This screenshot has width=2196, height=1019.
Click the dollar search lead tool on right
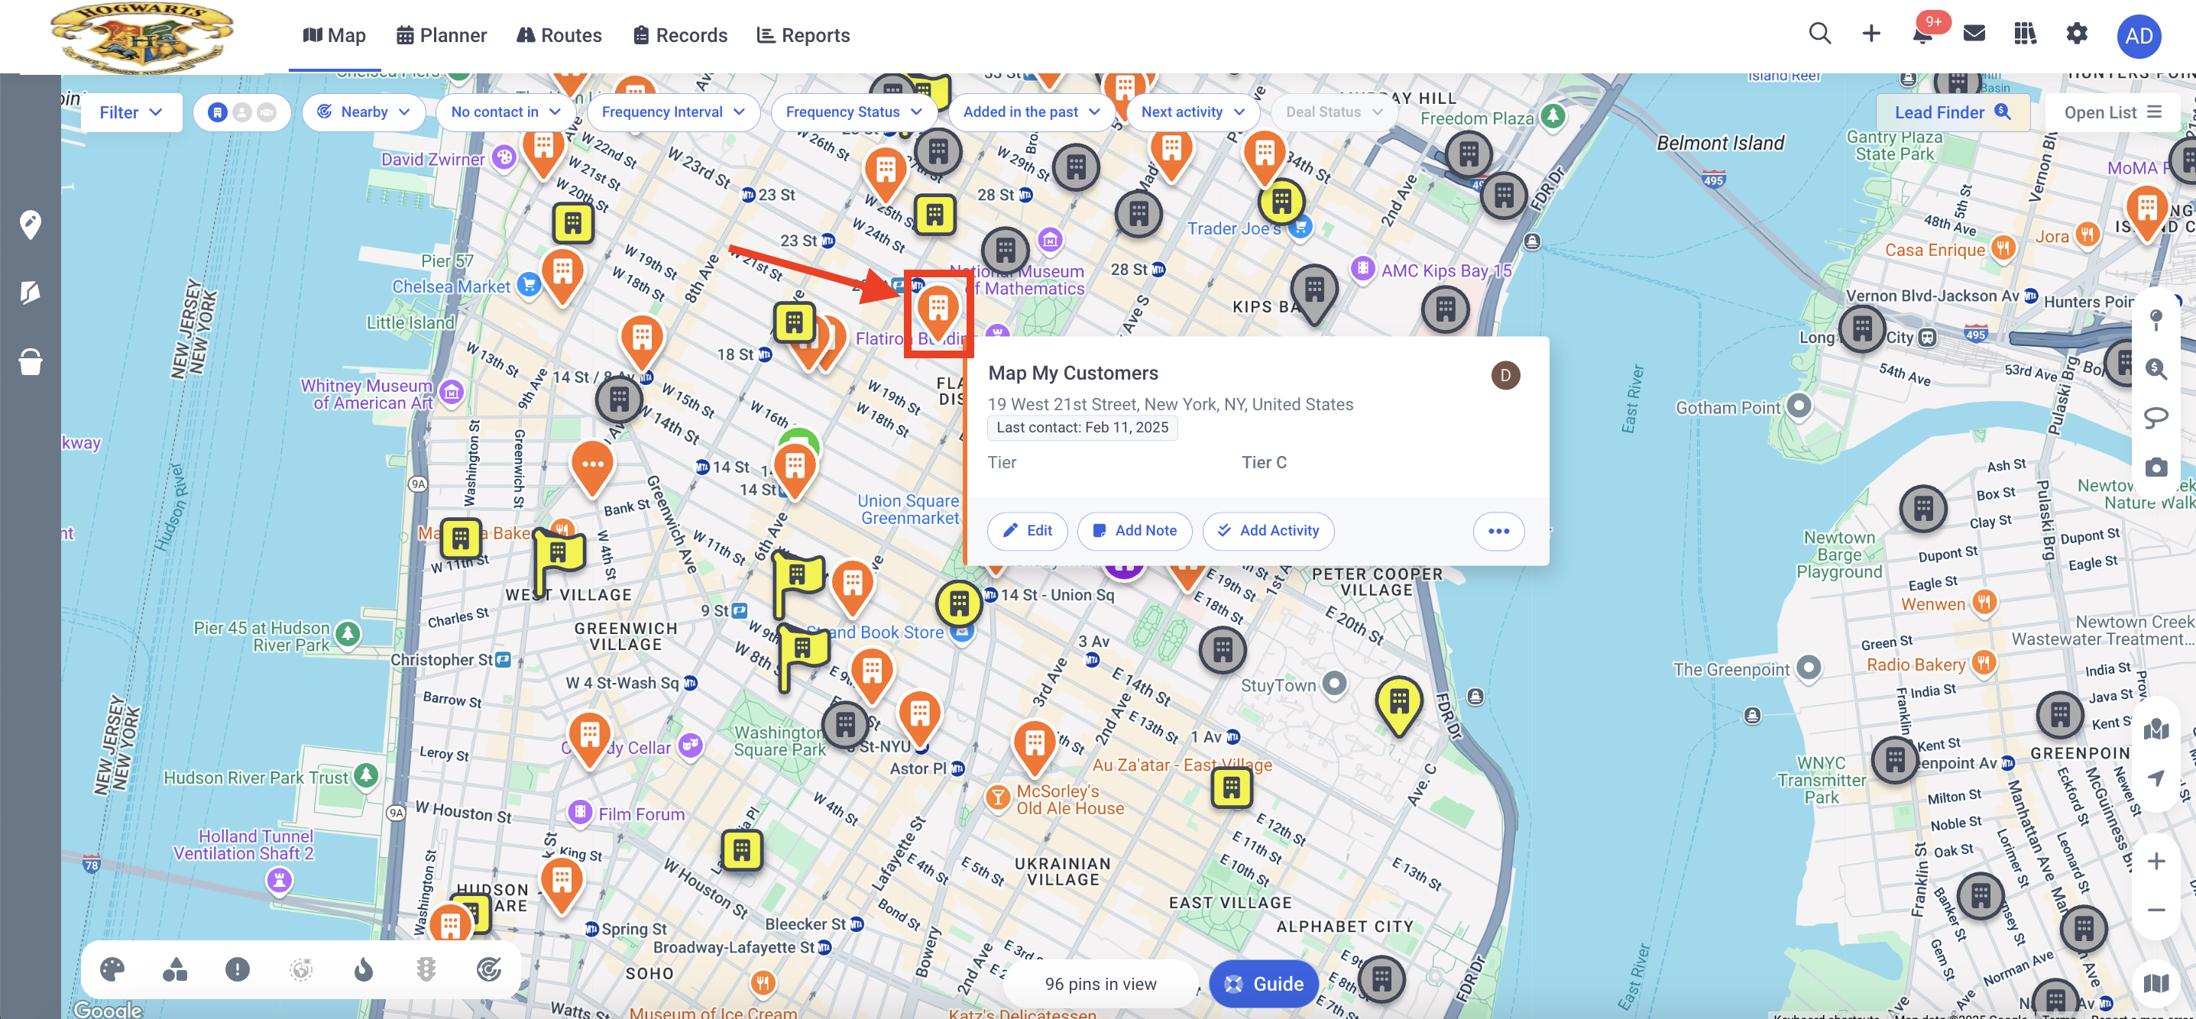pos(2155,369)
